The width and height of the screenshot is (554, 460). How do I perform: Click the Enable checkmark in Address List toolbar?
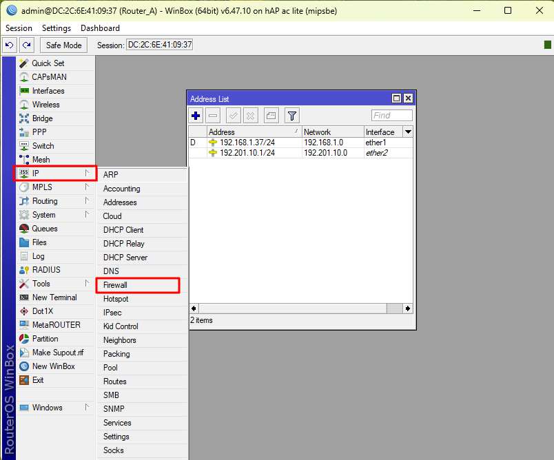(x=233, y=116)
